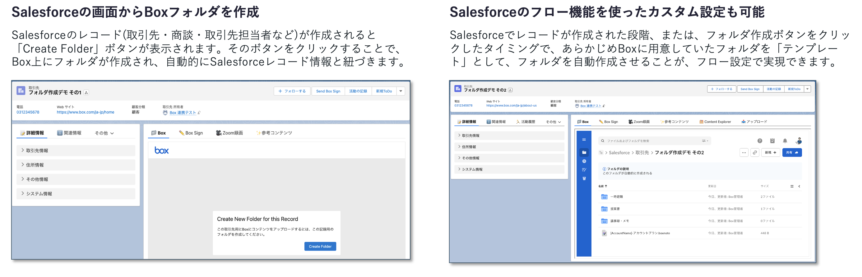Expand 取引先情報 section in その1 record

(x=76, y=150)
